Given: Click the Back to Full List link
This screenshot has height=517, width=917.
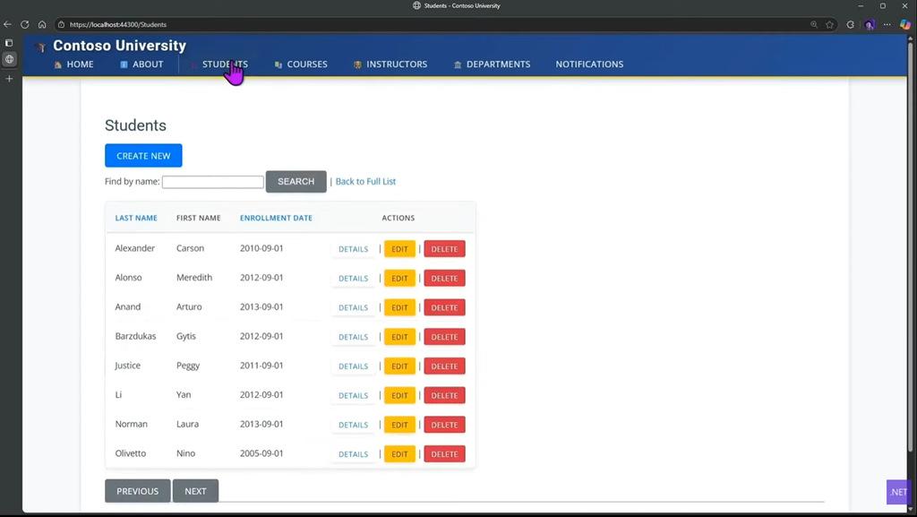Looking at the screenshot, I should pyautogui.click(x=365, y=182).
